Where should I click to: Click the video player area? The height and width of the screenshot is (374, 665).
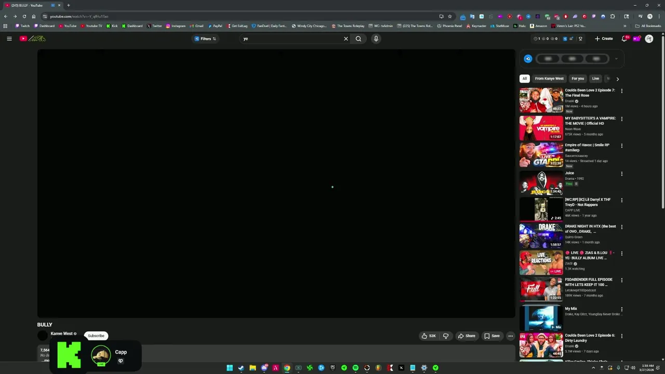(276, 183)
